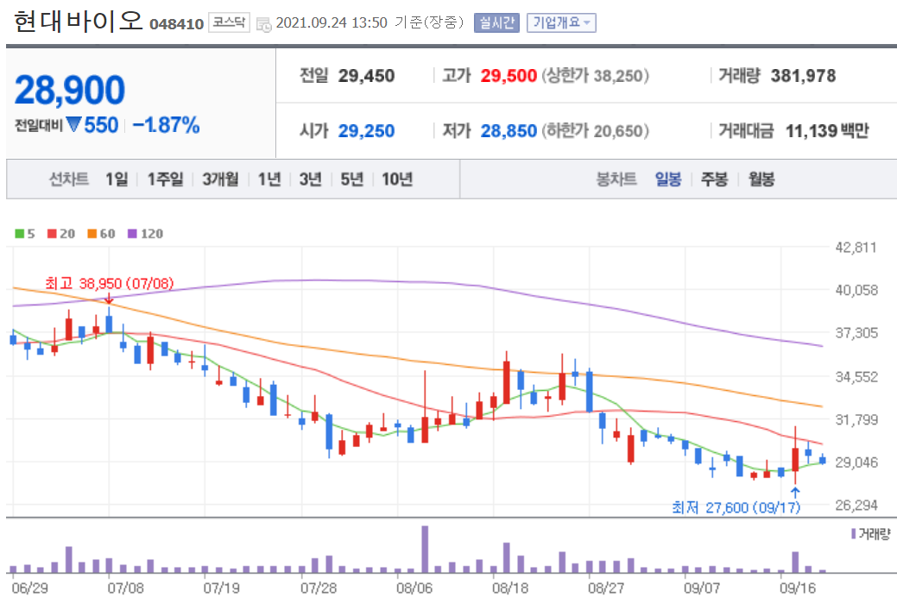The image size is (897, 604).
Task: Select the 3년 line chart period
Action: 311,179
